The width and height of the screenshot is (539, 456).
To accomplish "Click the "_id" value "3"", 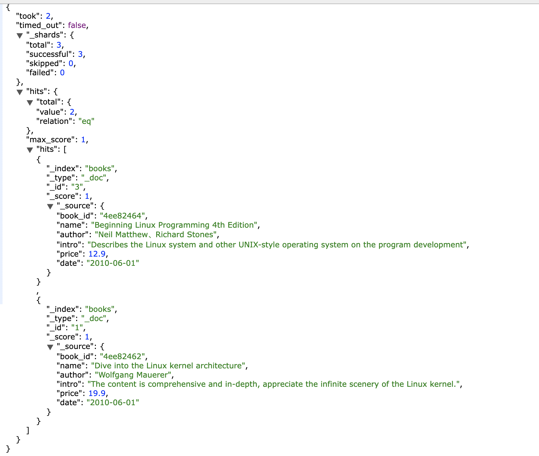I will coord(77,187).
